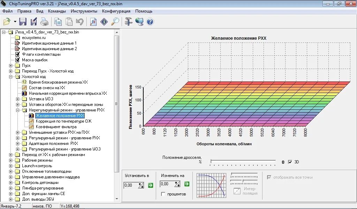Apply Изменить на value with green arrow
The width and height of the screenshot is (357, 209).
[x=187, y=184]
